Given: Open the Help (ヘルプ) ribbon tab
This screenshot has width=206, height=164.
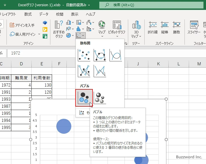Looking at the screenshot, I should coord(91,14).
